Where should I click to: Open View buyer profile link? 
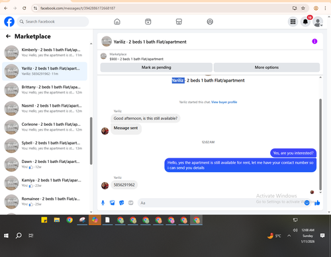(224, 102)
